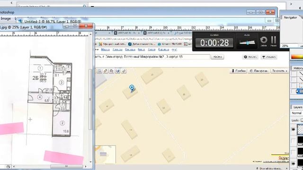Toggle the Пробки traffic layer button

pos(239,71)
